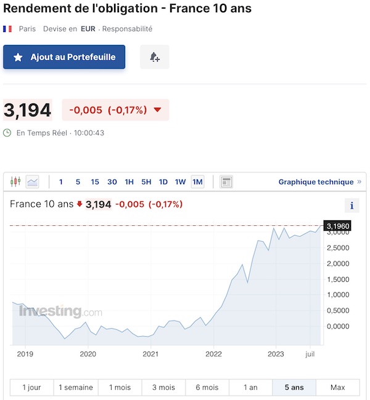370x400 pixels.
Task: Select the 5H chart interval
Action: pos(146,182)
